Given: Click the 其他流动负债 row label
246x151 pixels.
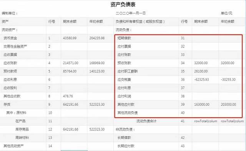Looking at the screenshot, I should click(128, 113).
